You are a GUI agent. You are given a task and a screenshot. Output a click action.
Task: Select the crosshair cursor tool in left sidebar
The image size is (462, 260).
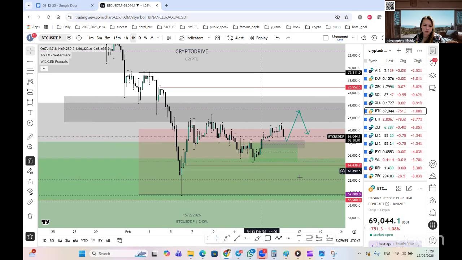pos(30,51)
